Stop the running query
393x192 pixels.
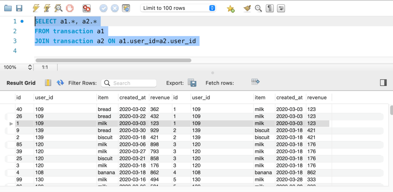(x=70, y=8)
